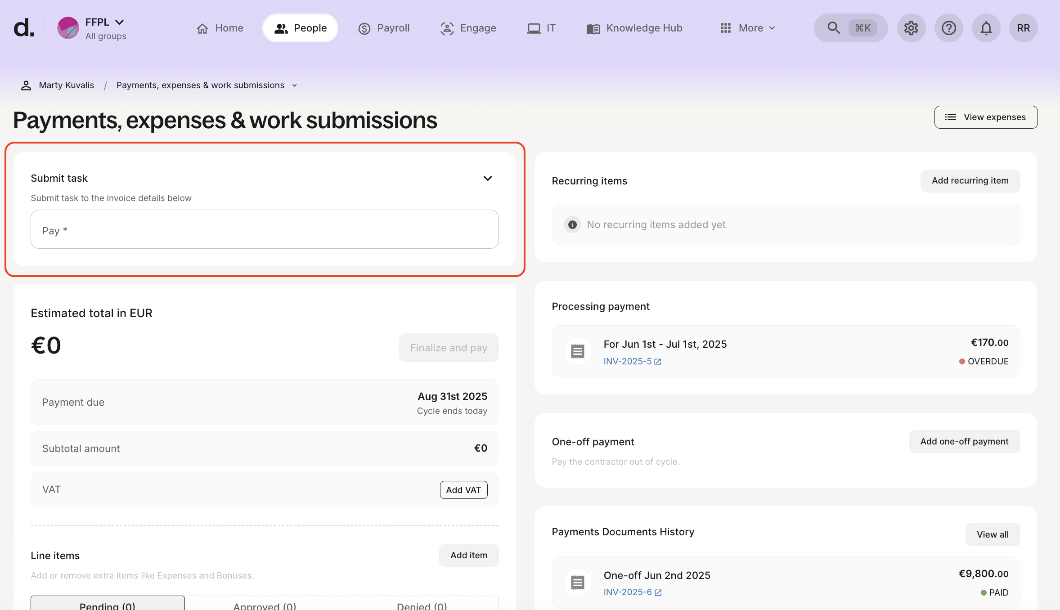Switch to the Denied (0) tab
This screenshot has height=610, width=1060.
(x=422, y=606)
